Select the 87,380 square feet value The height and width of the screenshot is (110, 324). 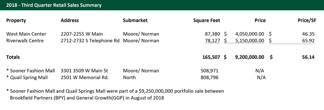point(212,34)
